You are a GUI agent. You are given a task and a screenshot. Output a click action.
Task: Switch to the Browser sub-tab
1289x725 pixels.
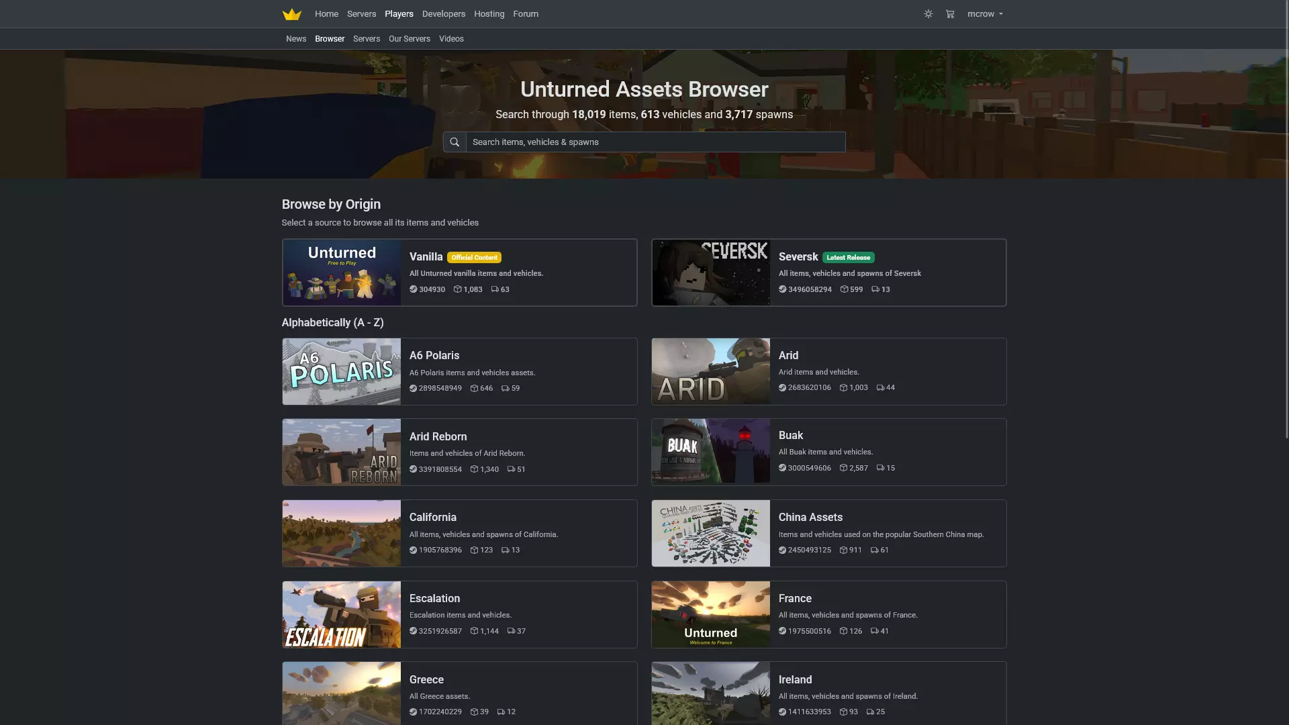(x=330, y=39)
